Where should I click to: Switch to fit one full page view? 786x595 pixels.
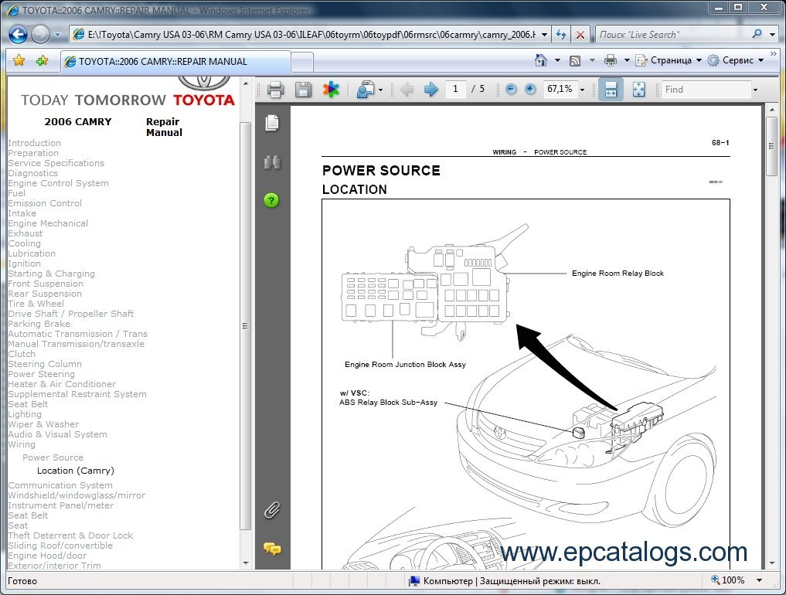(638, 90)
